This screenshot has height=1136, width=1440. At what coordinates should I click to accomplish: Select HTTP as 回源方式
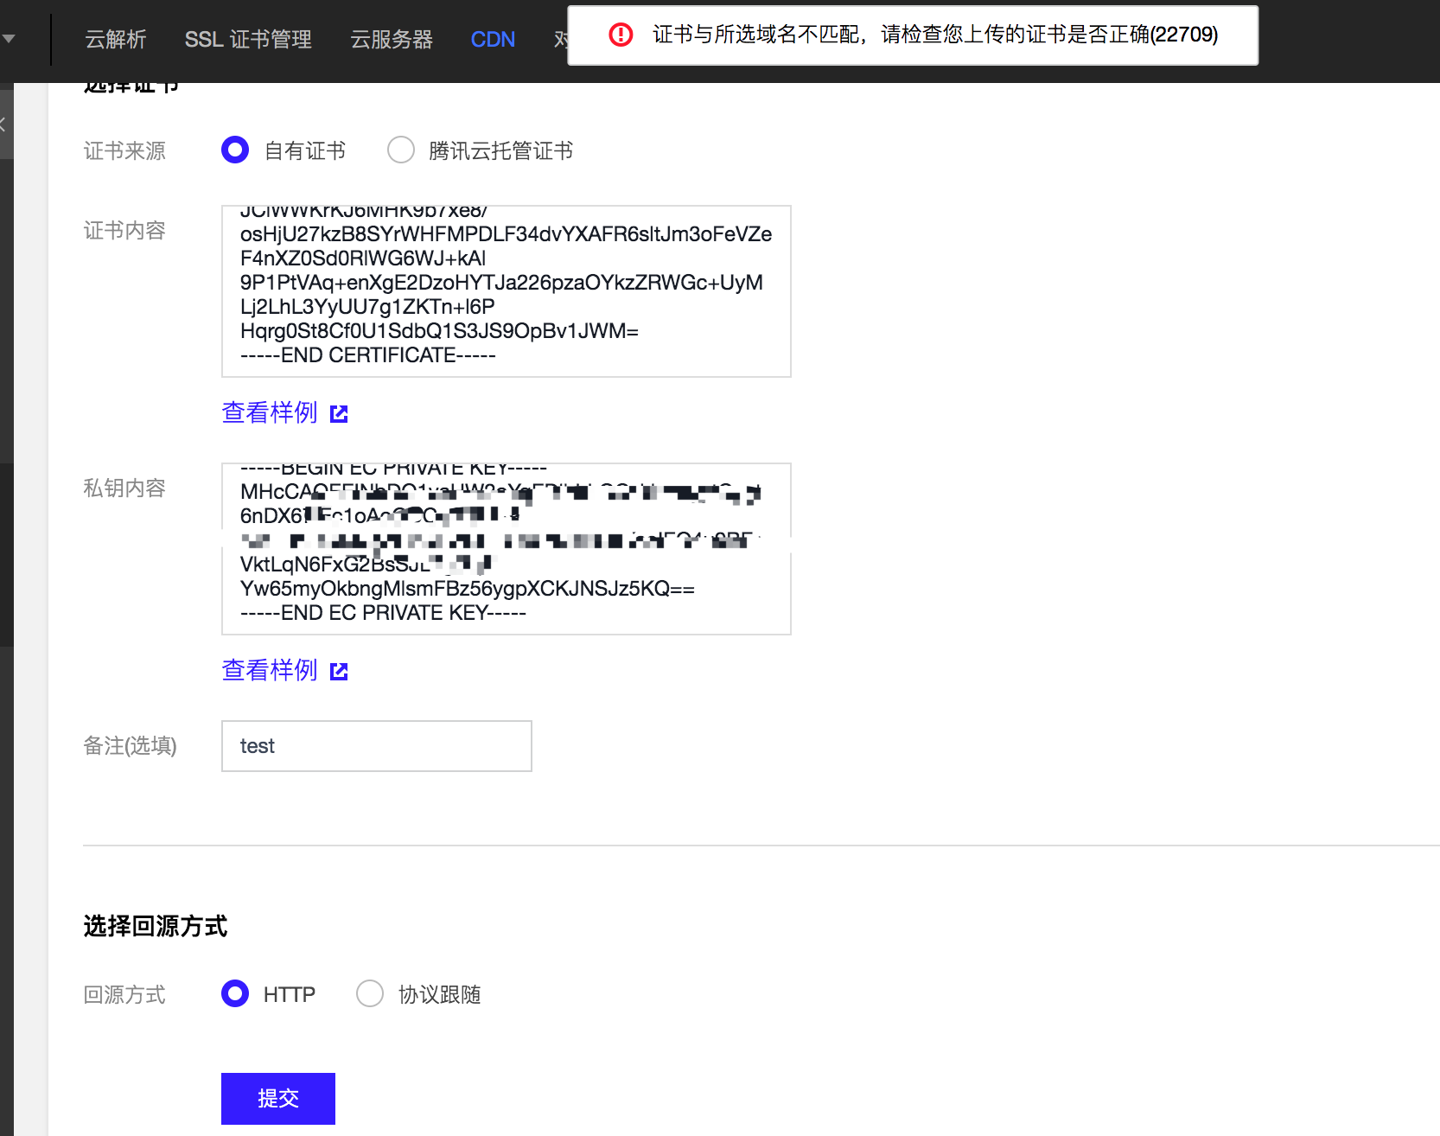click(235, 993)
